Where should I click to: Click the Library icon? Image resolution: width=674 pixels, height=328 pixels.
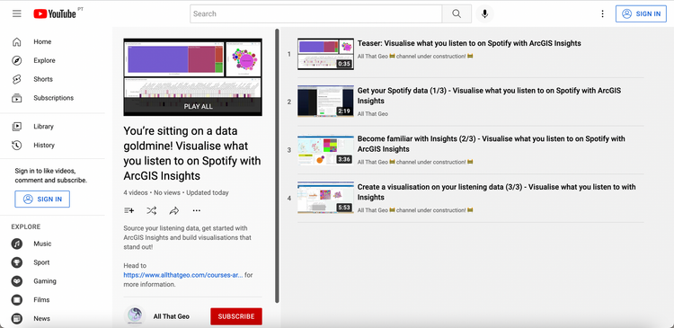(x=17, y=127)
